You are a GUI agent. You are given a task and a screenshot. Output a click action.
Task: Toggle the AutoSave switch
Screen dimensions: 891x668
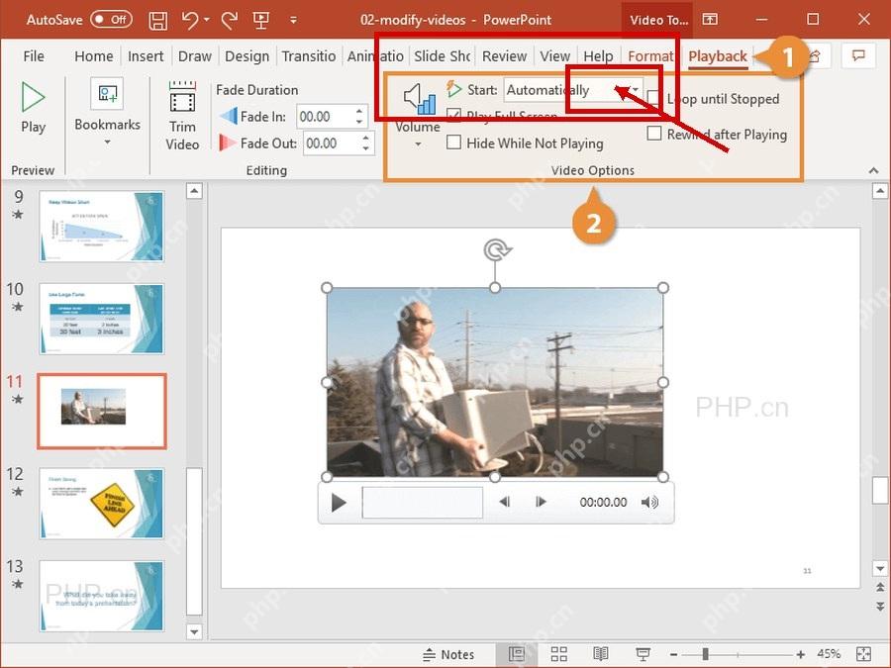[111, 20]
